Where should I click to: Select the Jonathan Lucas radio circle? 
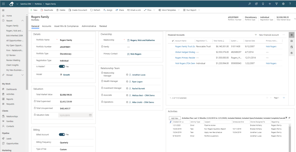point(127,75)
